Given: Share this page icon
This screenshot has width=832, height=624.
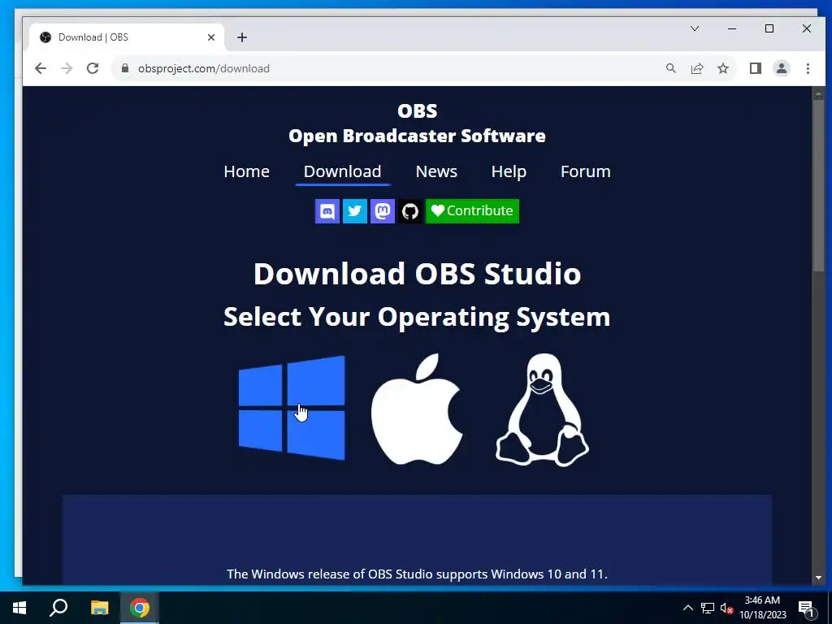Looking at the screenshot, I should click(x=696, y=68).
